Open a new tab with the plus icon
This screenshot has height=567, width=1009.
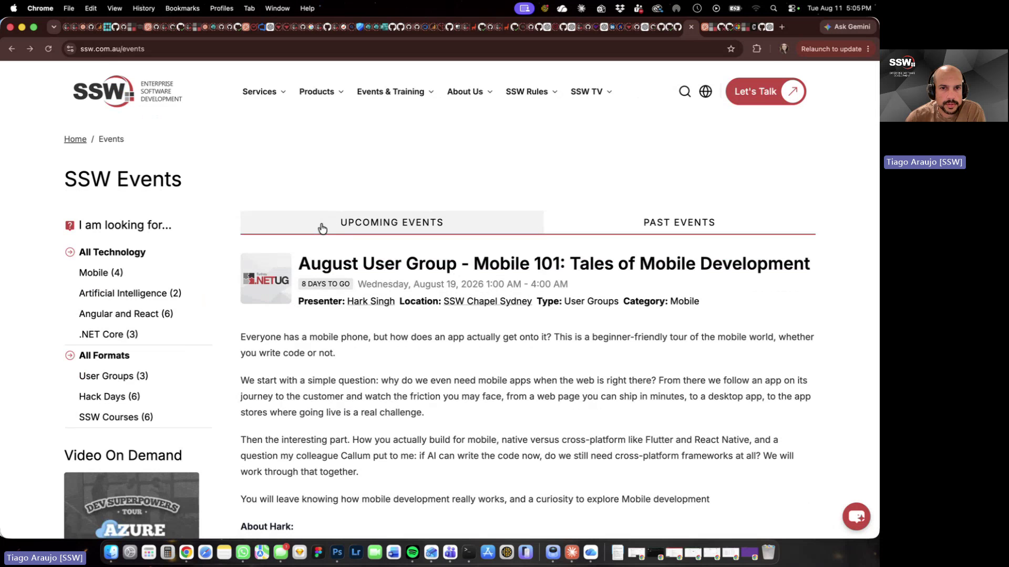pos(782,27)
